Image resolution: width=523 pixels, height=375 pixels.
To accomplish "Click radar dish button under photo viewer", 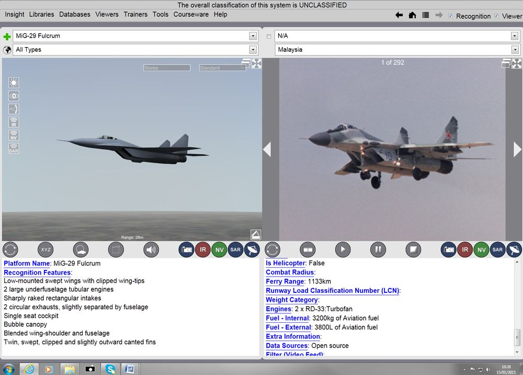I will (514, 249).
